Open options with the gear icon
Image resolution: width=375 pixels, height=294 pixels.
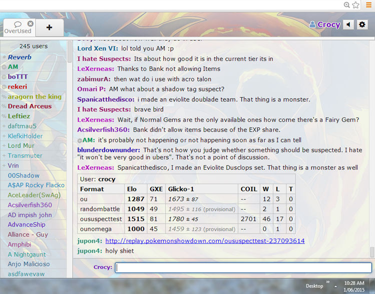[362, 24]
